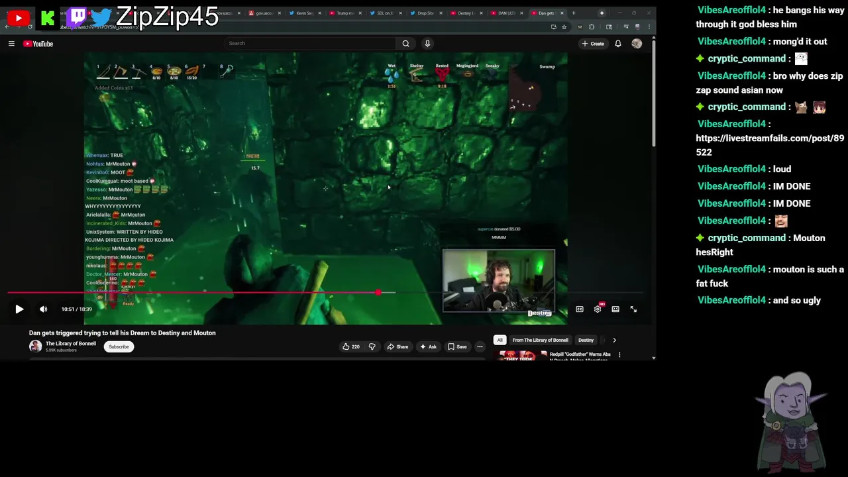Click the page's vertical scrollbar
848x477 pixels.
[654, 93]
